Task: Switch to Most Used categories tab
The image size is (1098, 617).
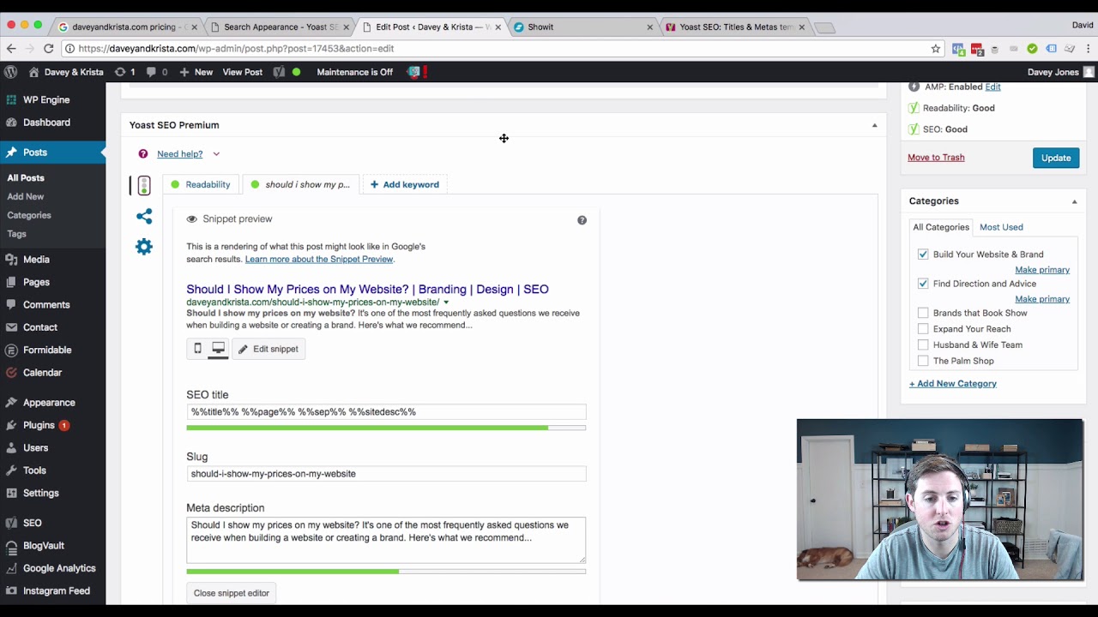Action: tap(1001, 227)
